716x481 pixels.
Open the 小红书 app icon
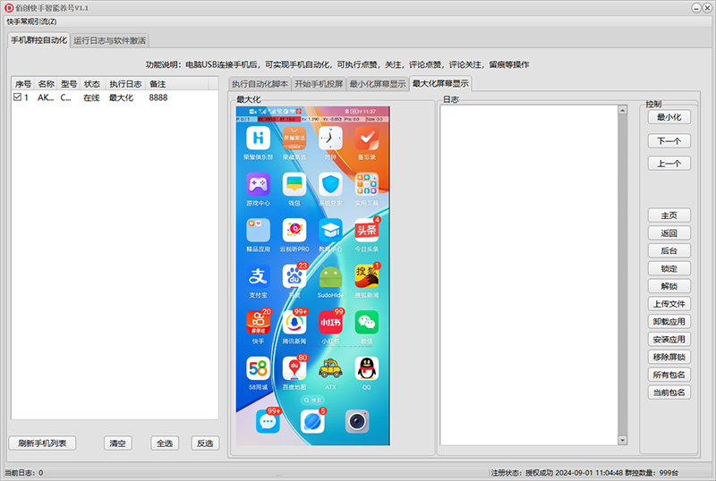pos(330,323)
